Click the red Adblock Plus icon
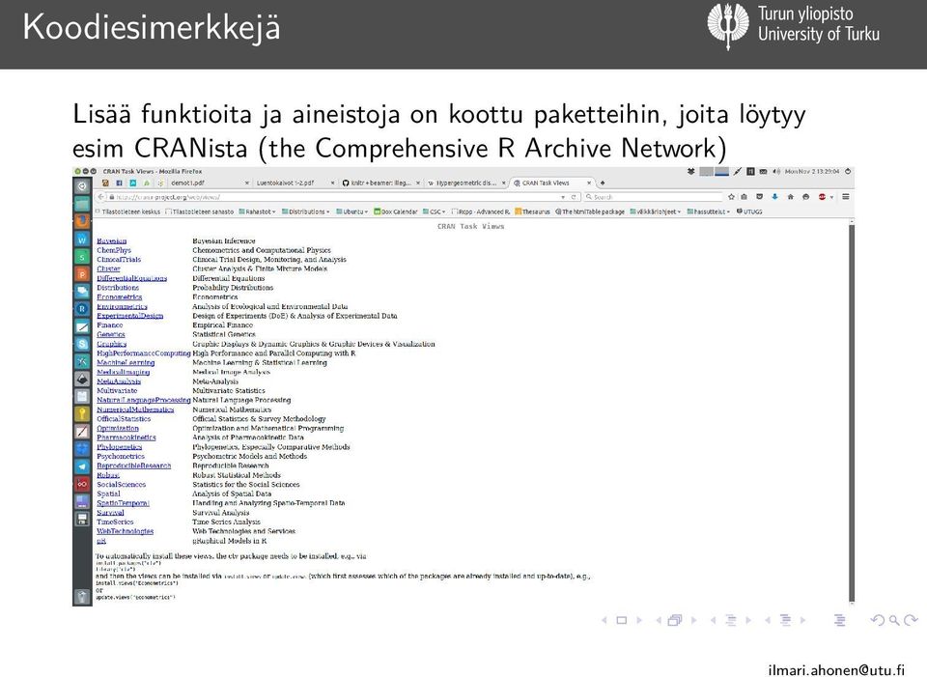Image resolution: width=927 pixels, height=677 pixels. point(822,197)
